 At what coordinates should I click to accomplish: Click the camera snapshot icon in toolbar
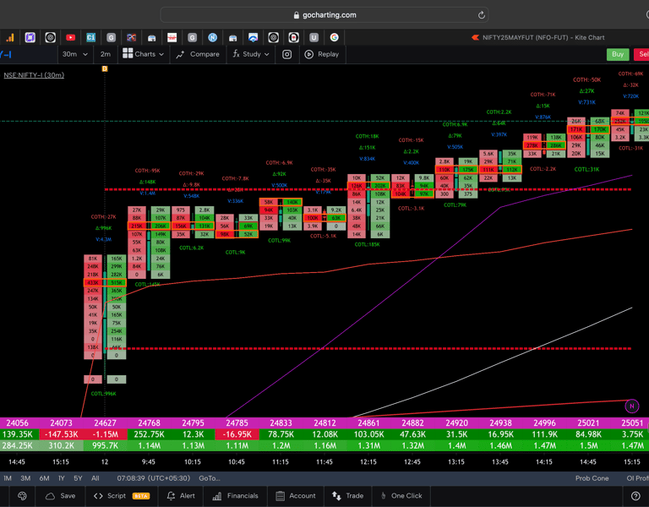click(x=286, y=54)
